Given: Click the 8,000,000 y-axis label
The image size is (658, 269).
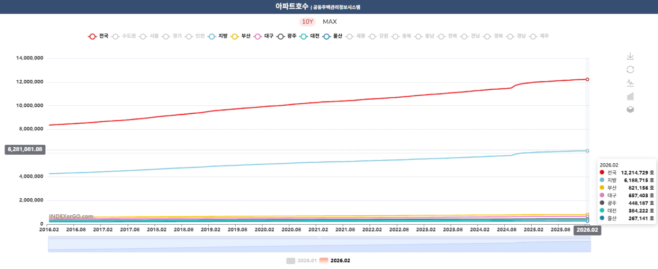Looking at the screenshot, I should pos(31,129).
